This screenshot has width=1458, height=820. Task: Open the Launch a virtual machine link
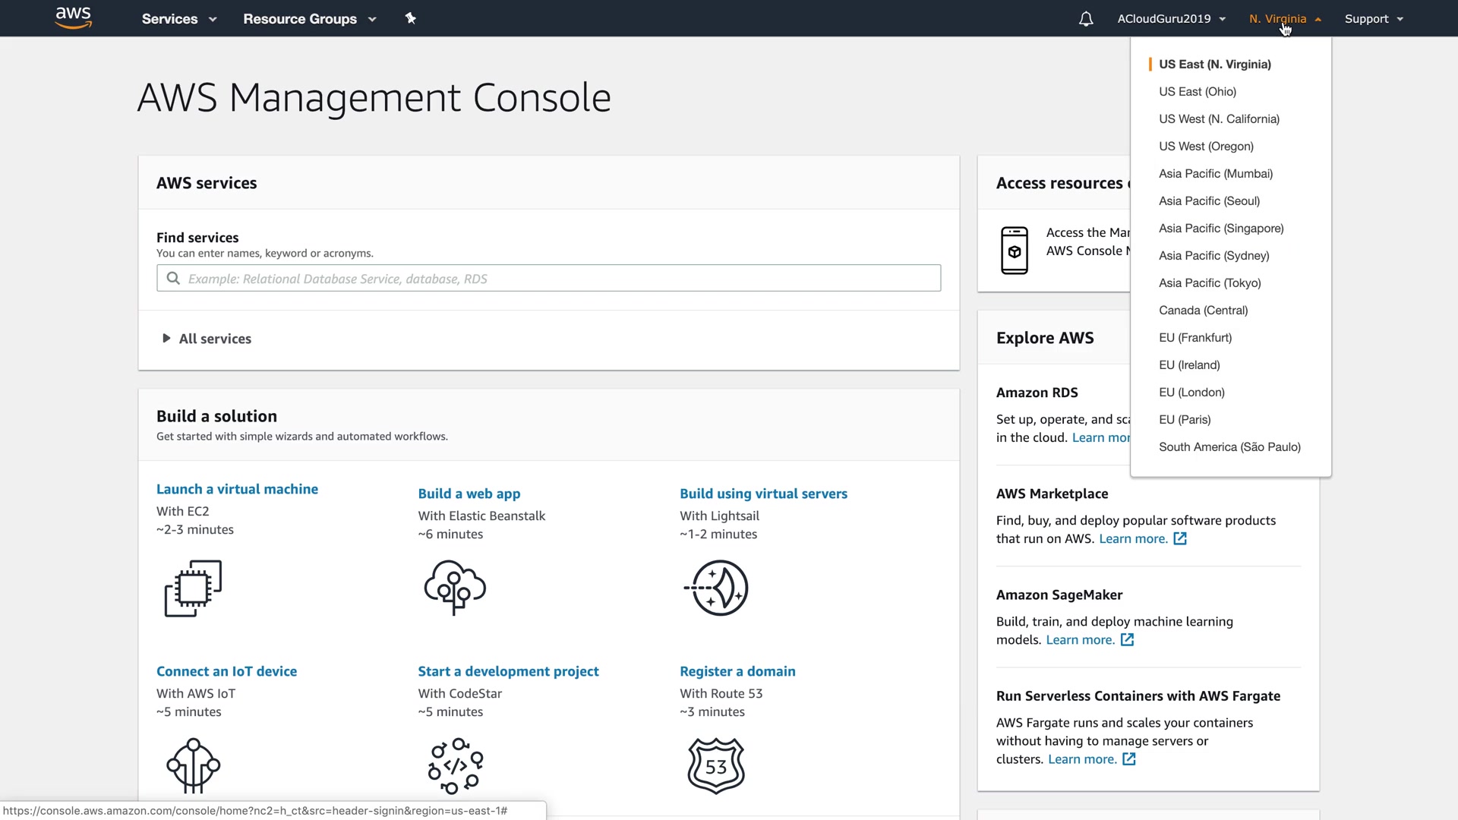[237, 490]
